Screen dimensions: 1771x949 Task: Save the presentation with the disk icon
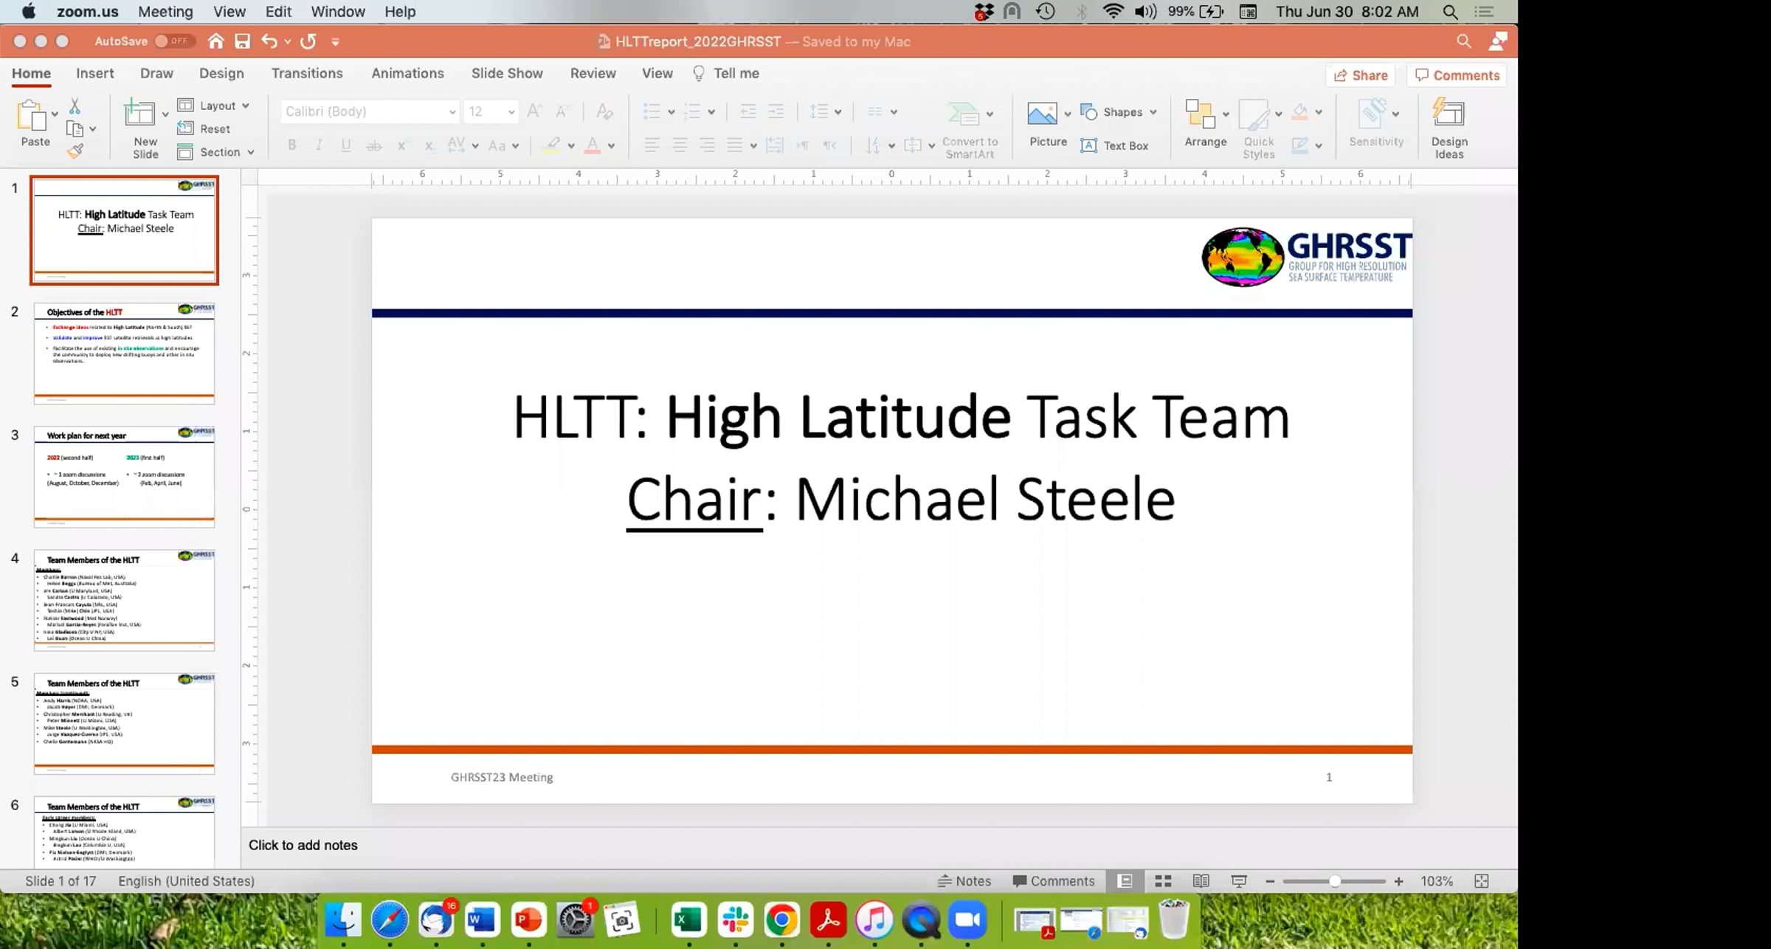[242, 41]
